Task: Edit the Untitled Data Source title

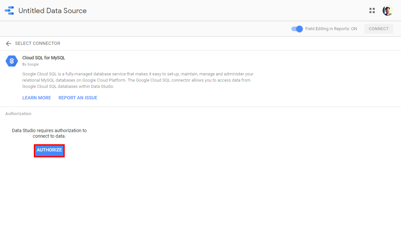Action: pos(53,10)
